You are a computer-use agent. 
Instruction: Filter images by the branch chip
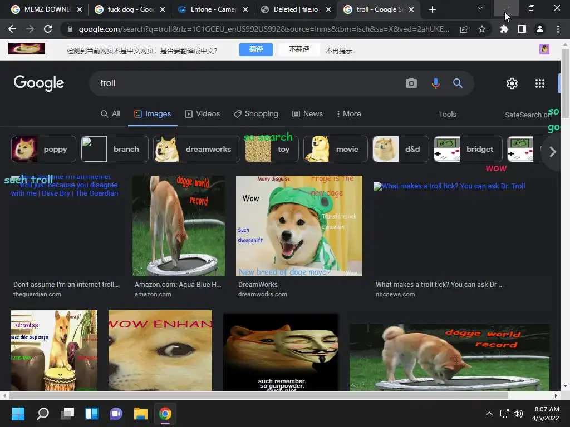pyautogui.click(x=115, y=149)
